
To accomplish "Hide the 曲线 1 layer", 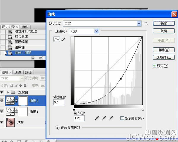I will click(2, 112).
